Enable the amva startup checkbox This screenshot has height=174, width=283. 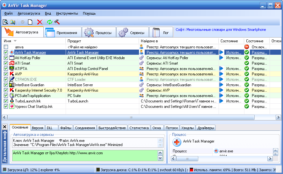(6, 47)
